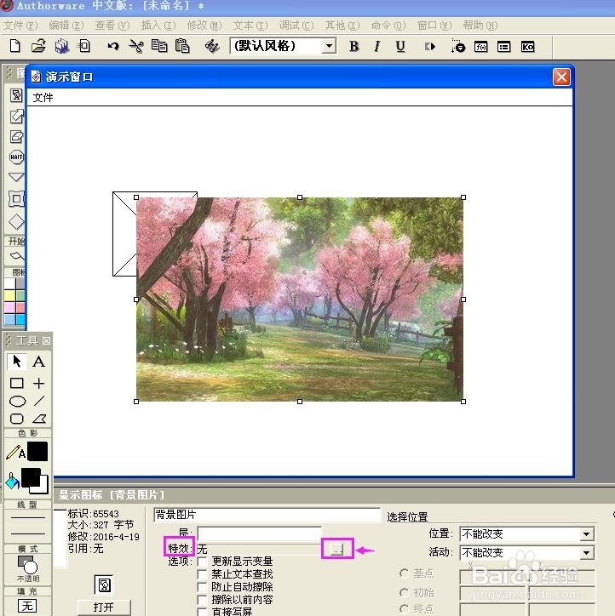
Task: Click the 打开 button
Action: 104,607
